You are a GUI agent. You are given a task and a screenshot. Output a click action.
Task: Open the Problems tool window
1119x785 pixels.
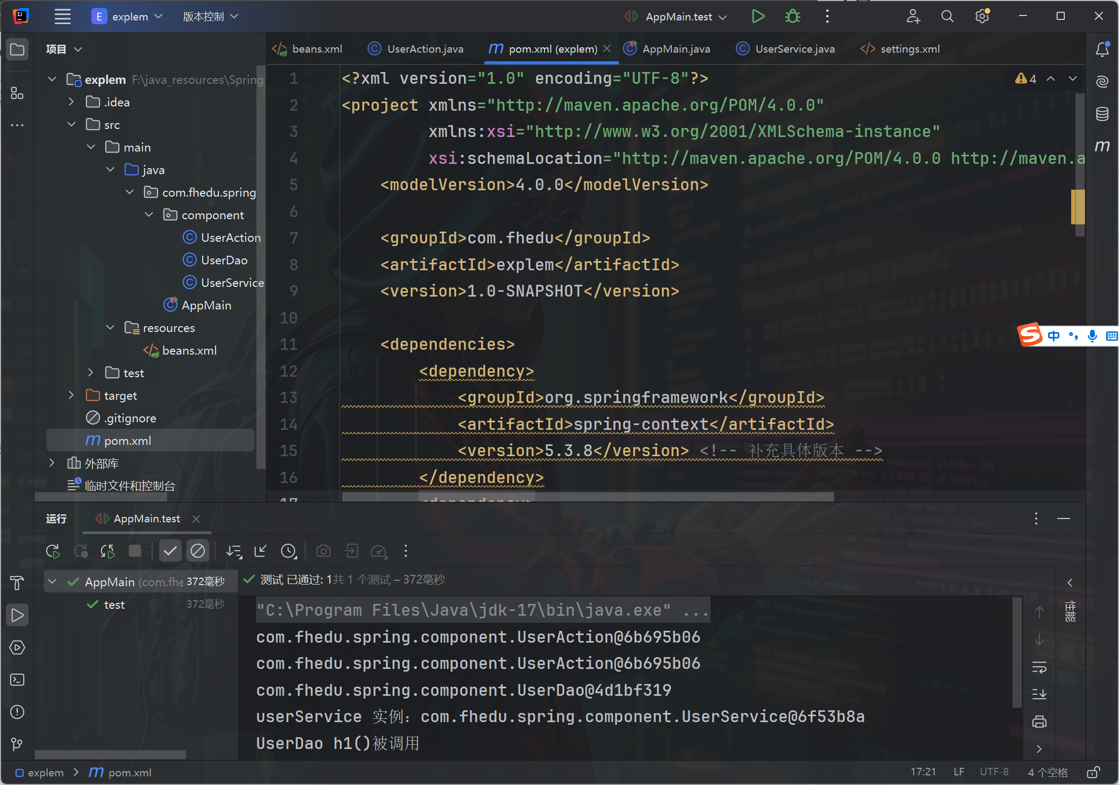click(17, 712)
